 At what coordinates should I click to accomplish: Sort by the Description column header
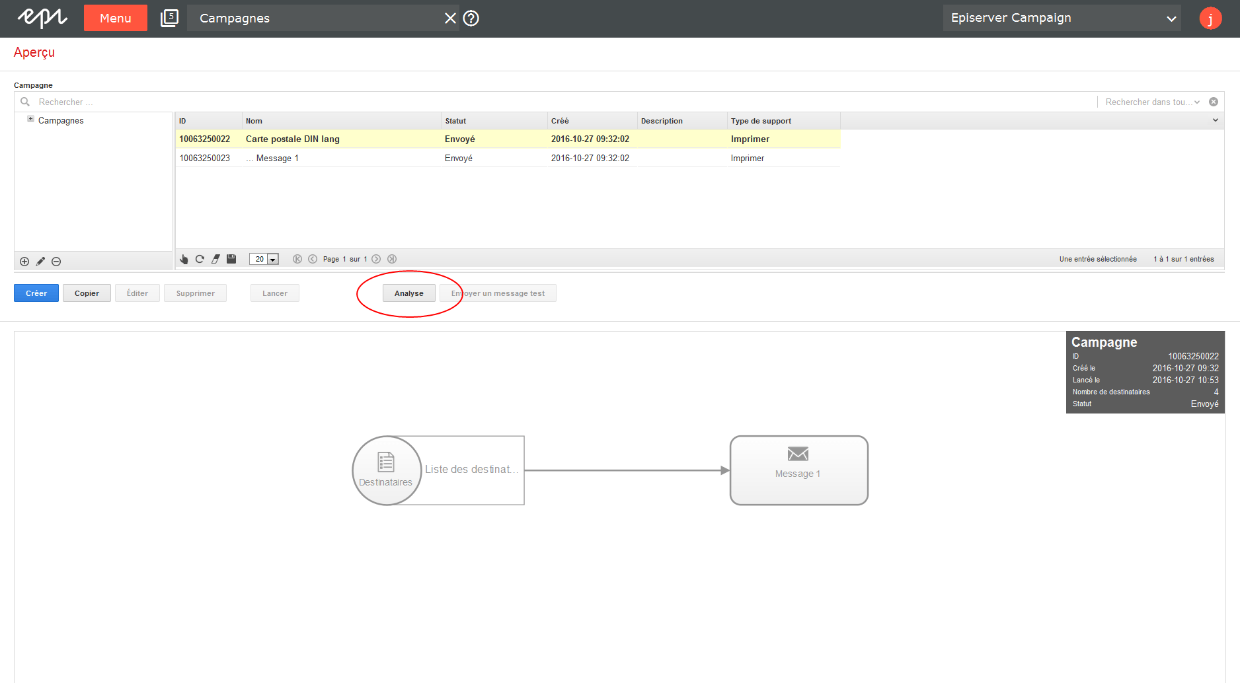click(682, 121)
